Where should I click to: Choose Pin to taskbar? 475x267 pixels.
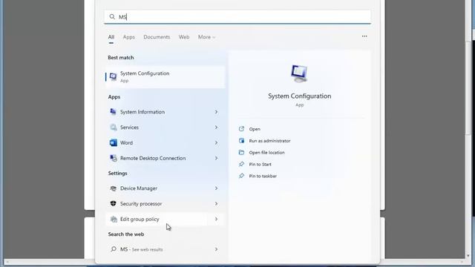(x=263, y=176)
